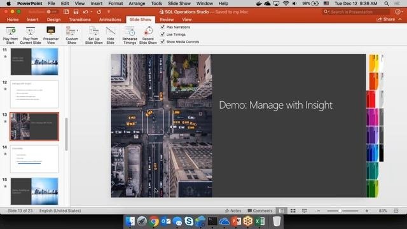Click the slide panel scrollbar

point(66,134)
